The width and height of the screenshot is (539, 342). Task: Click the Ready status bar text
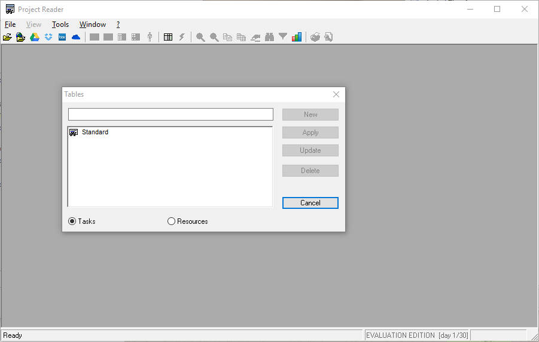tap(13, 335)
